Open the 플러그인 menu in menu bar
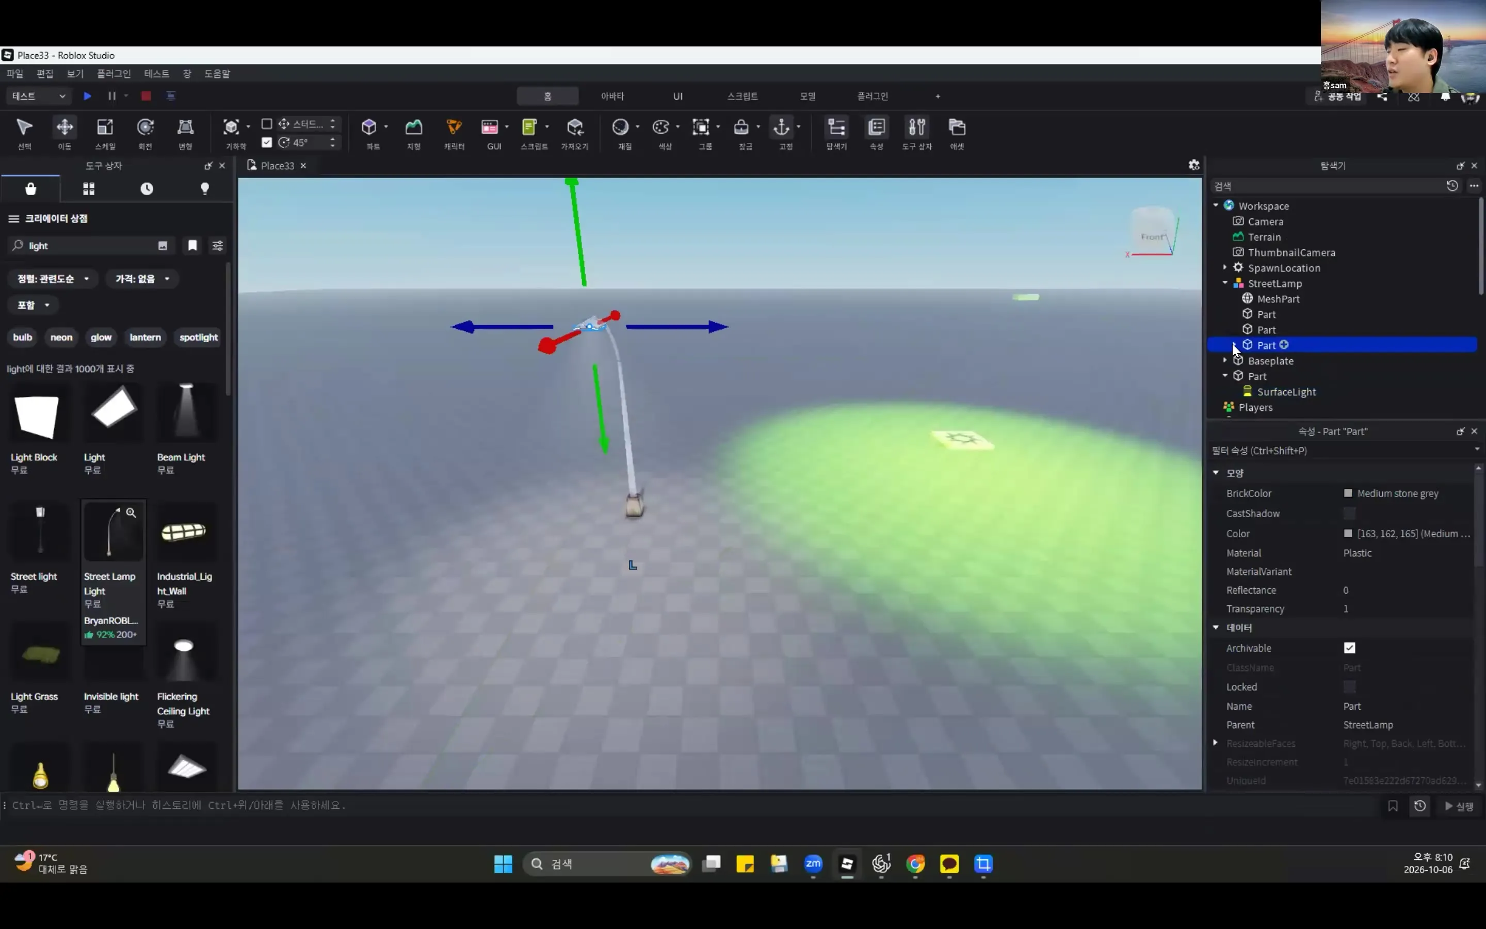The height and width of the screenshot is (929, 1486). click(114, 74)
